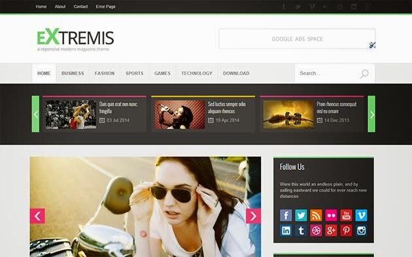The image size is (412, 257).
Task: Click the singer with microphone thumbnail
Action: point(179,114)
